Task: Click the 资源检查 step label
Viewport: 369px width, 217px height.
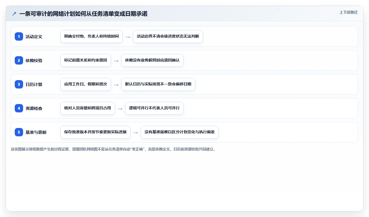Action: [x=34, y=108]
